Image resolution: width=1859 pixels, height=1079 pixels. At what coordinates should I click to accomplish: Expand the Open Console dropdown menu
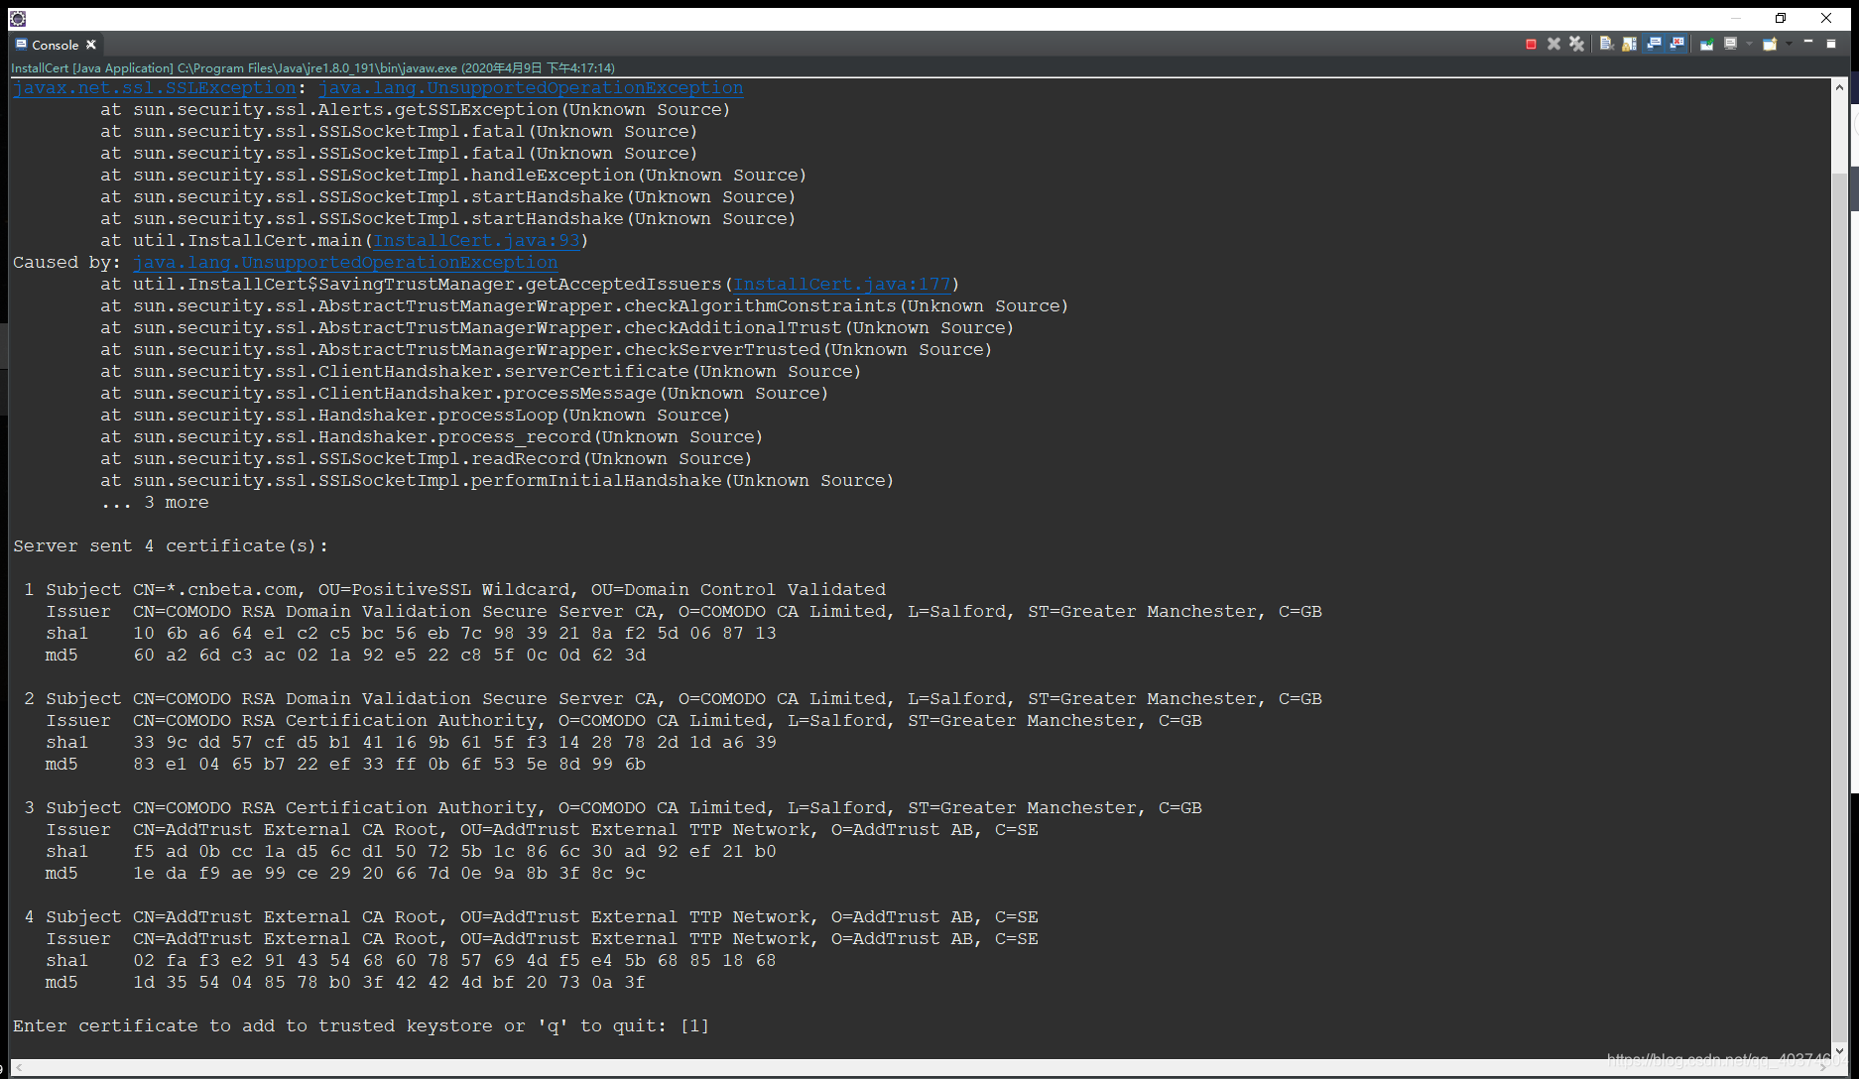[x=1788, y=44]
